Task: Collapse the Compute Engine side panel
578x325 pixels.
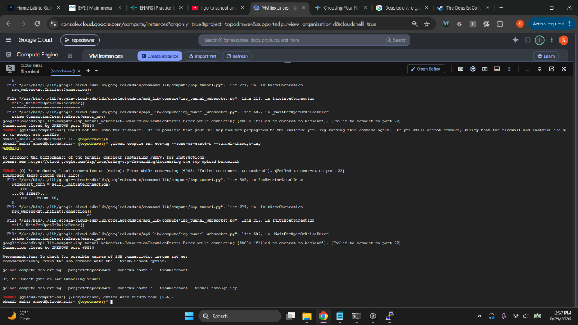Action: [69, 56]
